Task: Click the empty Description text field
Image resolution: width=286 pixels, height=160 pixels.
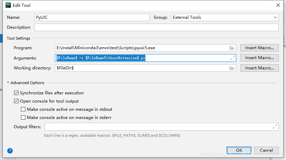Action: click(156, 27)
